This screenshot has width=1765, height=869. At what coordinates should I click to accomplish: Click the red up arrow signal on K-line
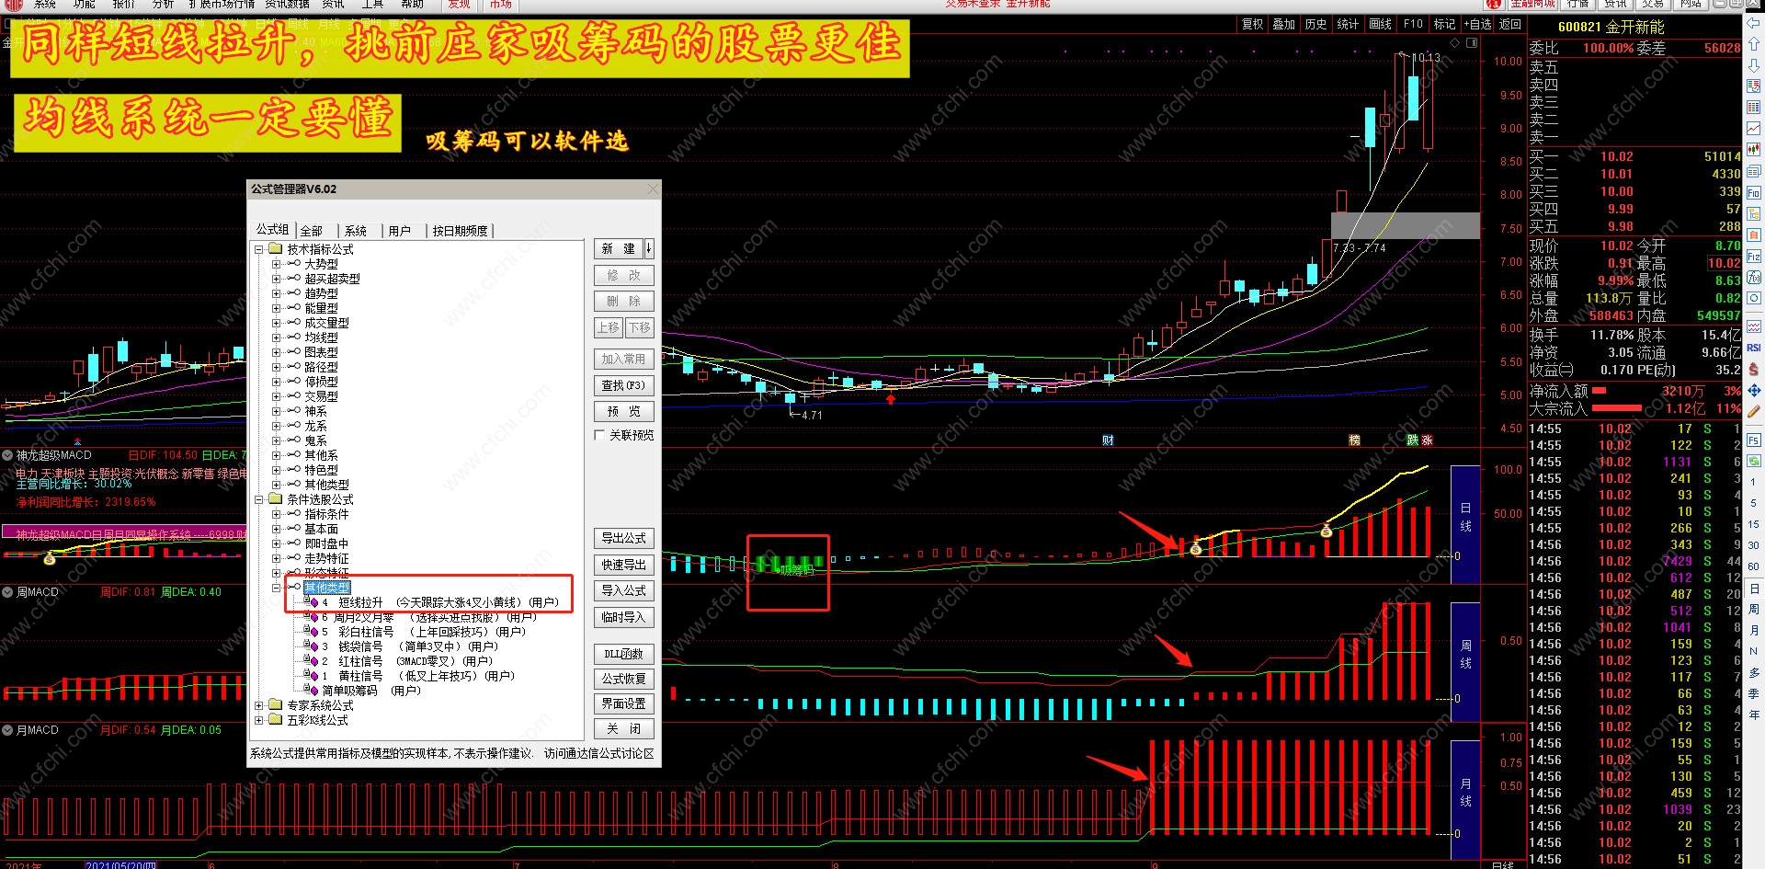coord(890,398)
